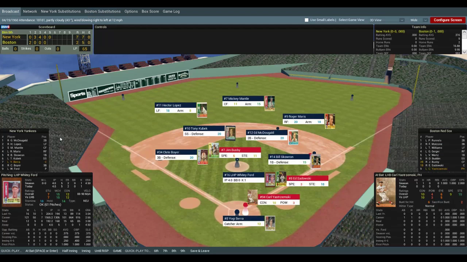Open the Game Log tab

click(x=171, y=11)
